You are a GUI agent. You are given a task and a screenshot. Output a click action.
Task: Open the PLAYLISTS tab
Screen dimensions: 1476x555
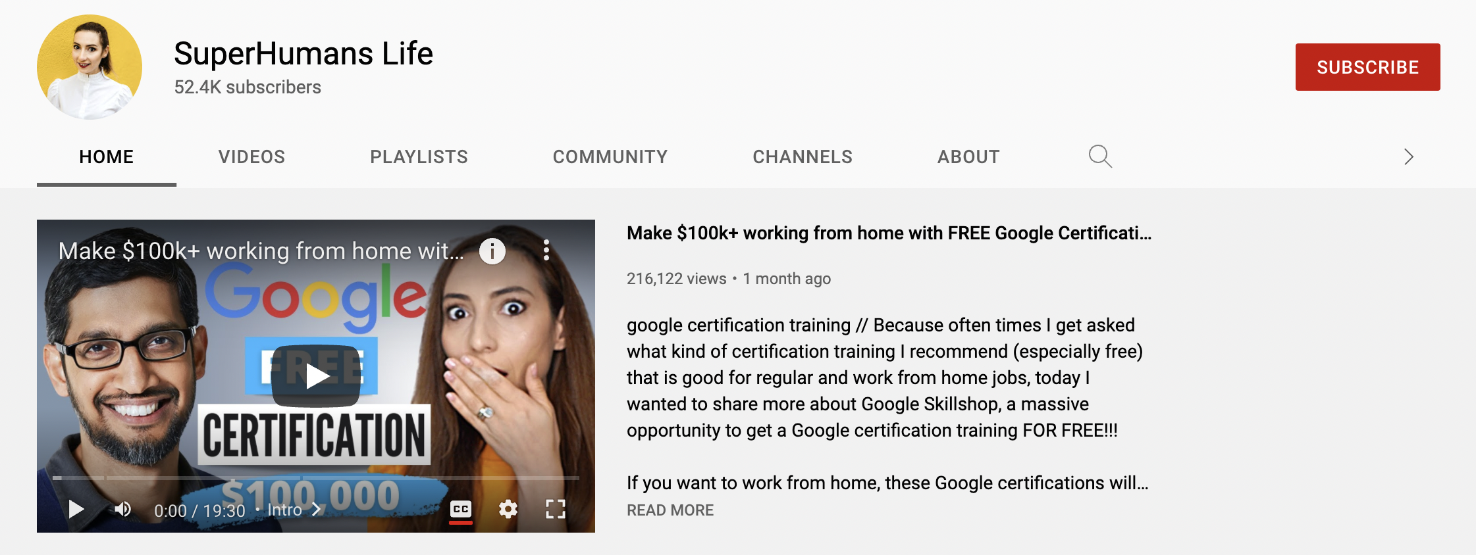[x=419, y=157]
